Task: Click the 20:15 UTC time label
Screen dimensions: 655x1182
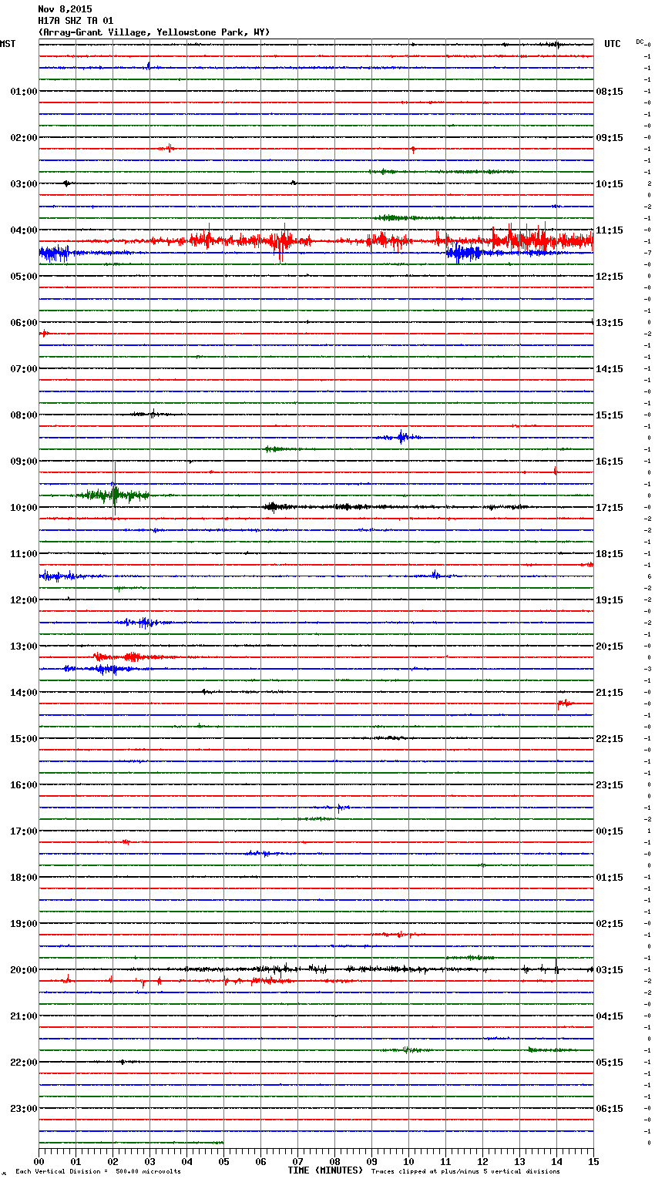Action: (610, 646)
